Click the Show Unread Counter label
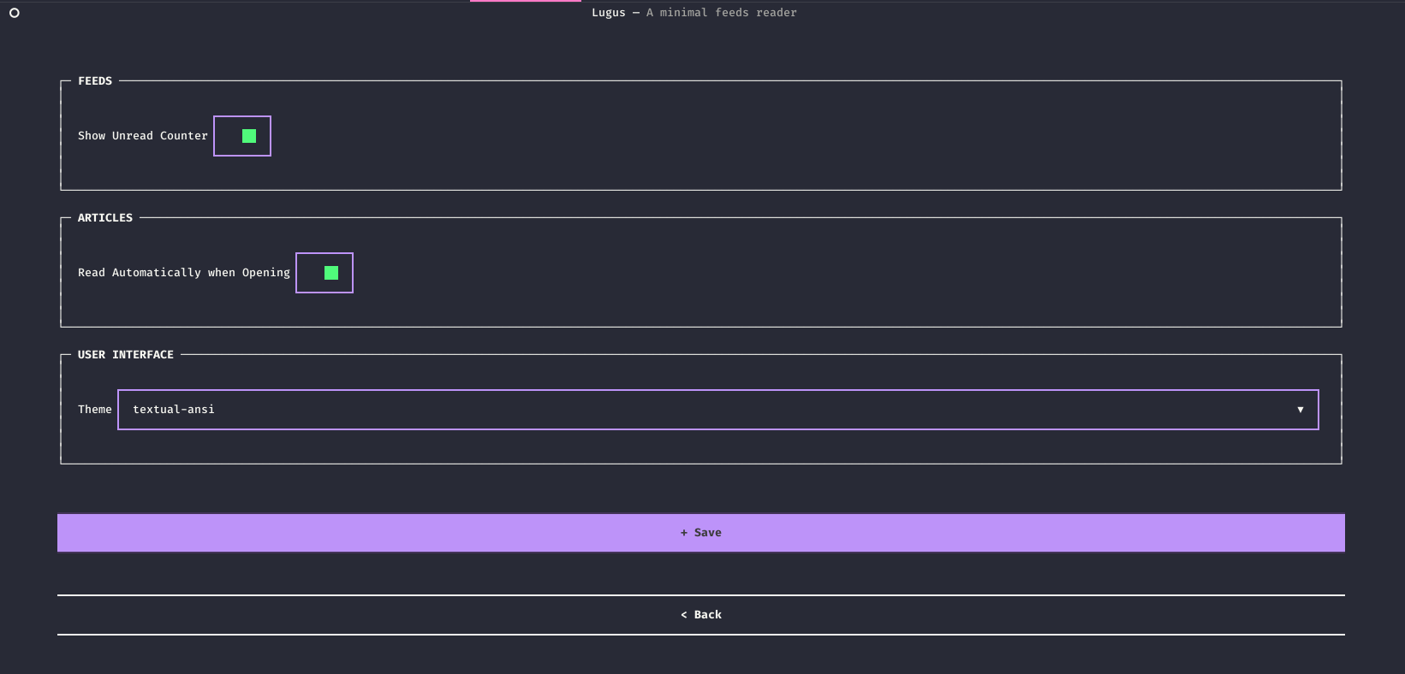1405x674 pixels. pos(143,136)
